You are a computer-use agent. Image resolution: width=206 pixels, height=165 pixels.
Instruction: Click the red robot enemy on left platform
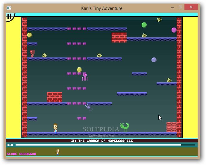coord(32,54)
